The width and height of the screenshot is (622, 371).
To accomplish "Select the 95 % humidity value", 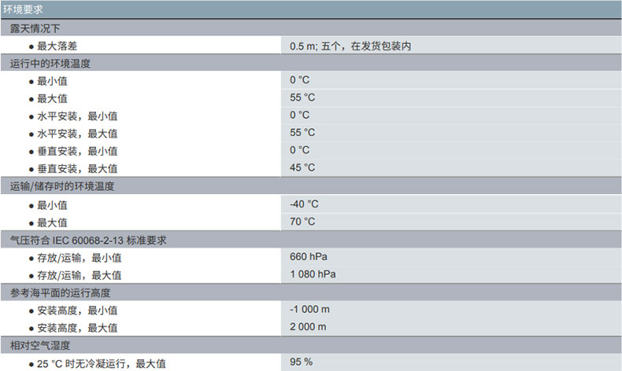I will pos(301,362).
